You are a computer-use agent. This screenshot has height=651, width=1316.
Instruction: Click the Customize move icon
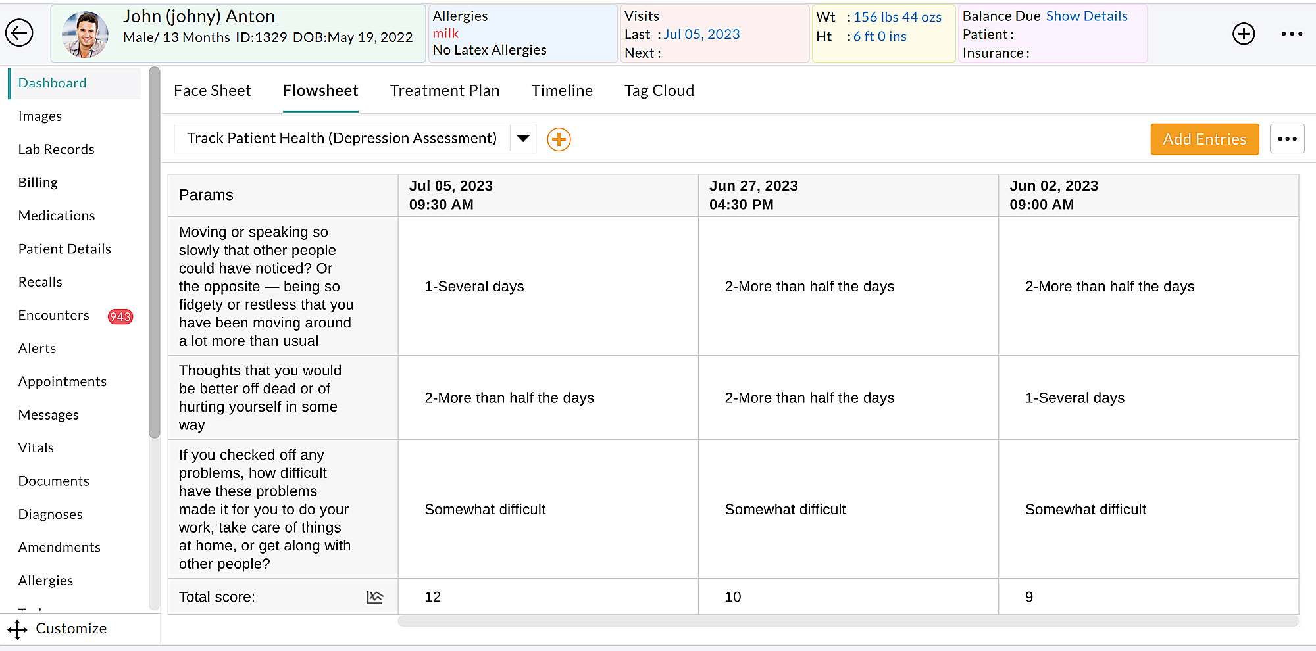coord(18,629)
